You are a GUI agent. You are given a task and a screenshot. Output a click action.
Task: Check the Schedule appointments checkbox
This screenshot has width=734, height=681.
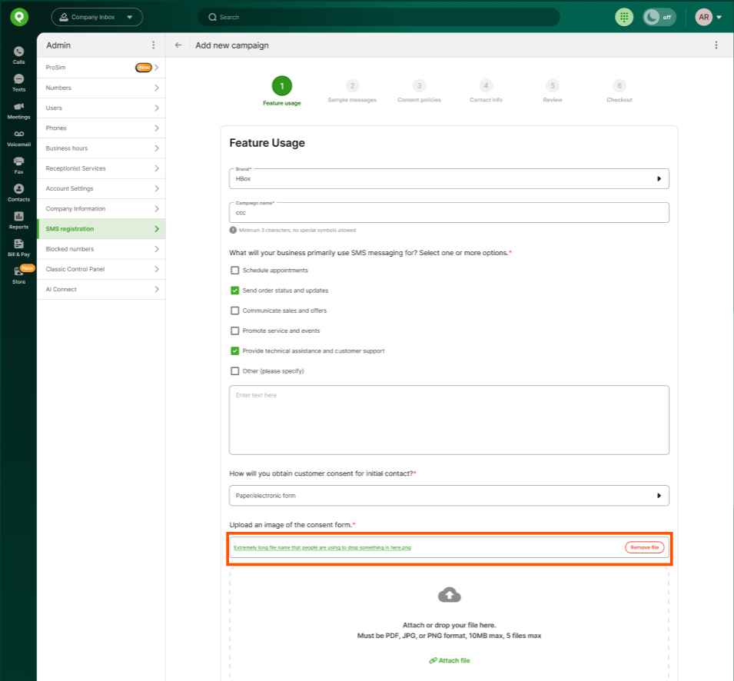pyautogui.click(x=235, y=271)
